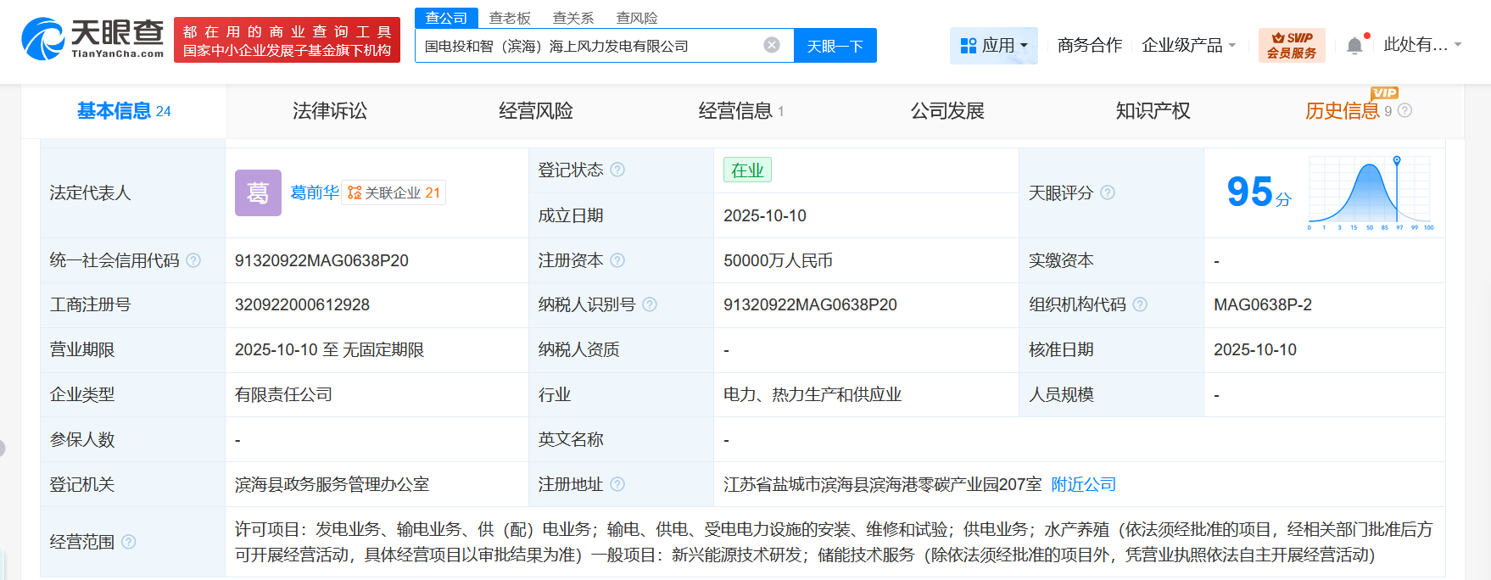Clear the search box text
1491x580 pixels.
pos(772,45)
